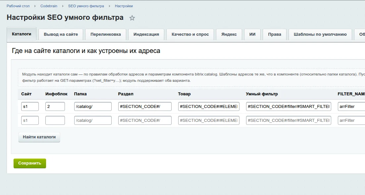Go to SEO умного фильтра breadcrumb
This screenshot has width=365, height=195.
(86, 6)
